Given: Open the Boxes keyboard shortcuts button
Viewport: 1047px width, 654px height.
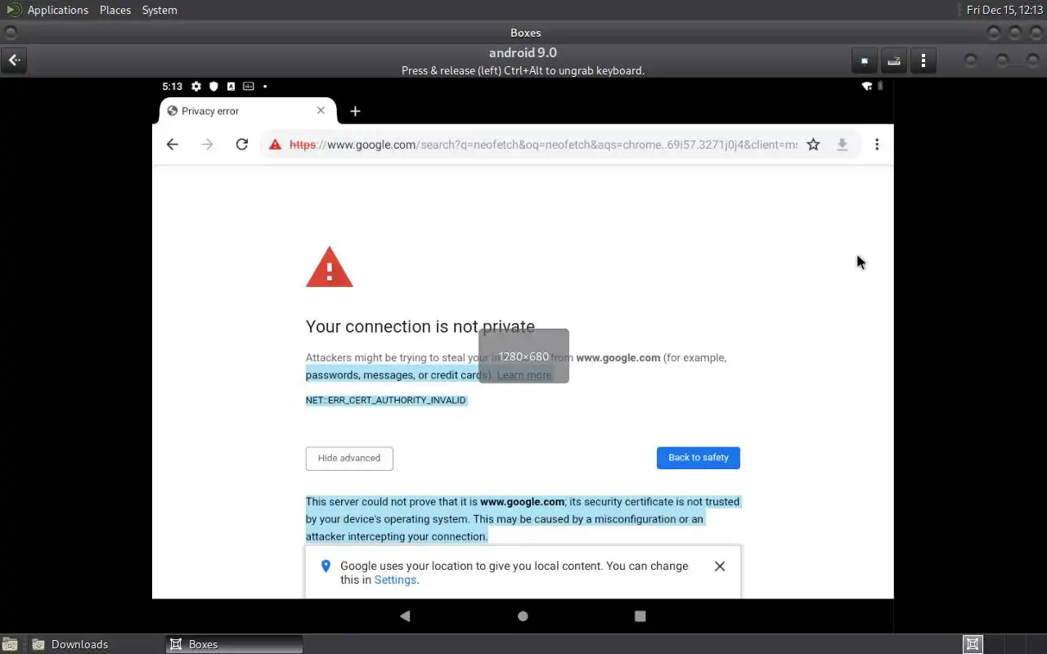Looking at the screenshot, I should [894, 60].
